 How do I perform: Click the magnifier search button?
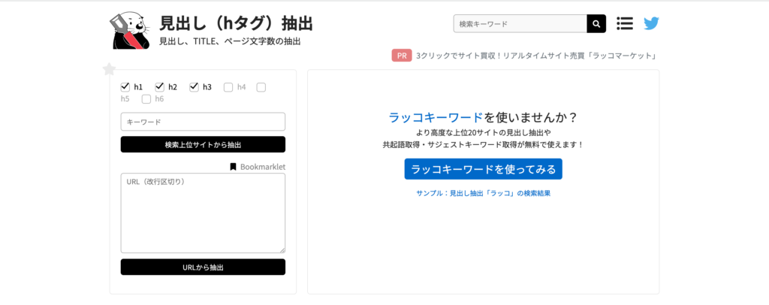[596, 23]
